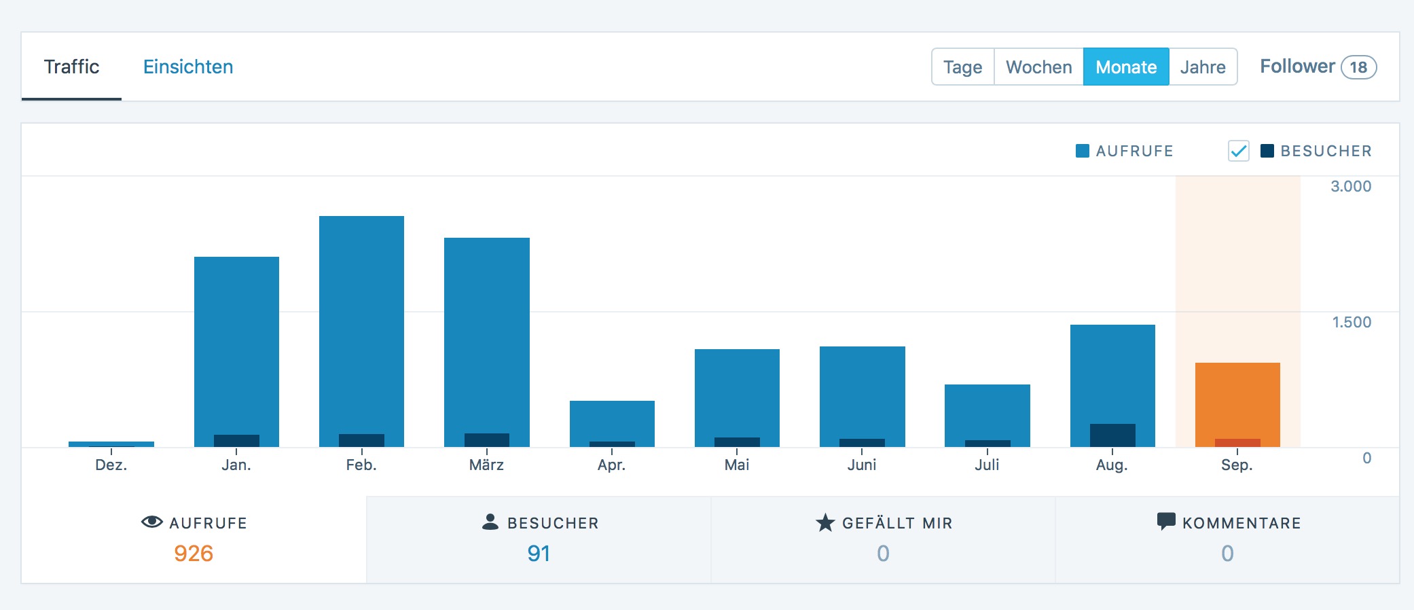Image resolution: width=1414 pixels, height=610 pixels.
Task: Select the Wochen time range
Action: click(1038, 67)
